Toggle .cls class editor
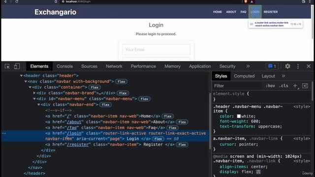Viewport: 315px width, 177px height. pos(283,86)
